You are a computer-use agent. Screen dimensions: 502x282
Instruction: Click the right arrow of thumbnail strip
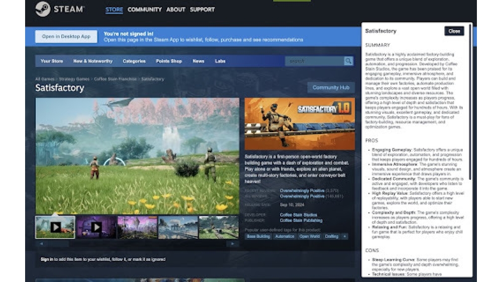pos(233,243)
